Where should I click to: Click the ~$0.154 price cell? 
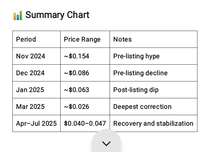77,56
